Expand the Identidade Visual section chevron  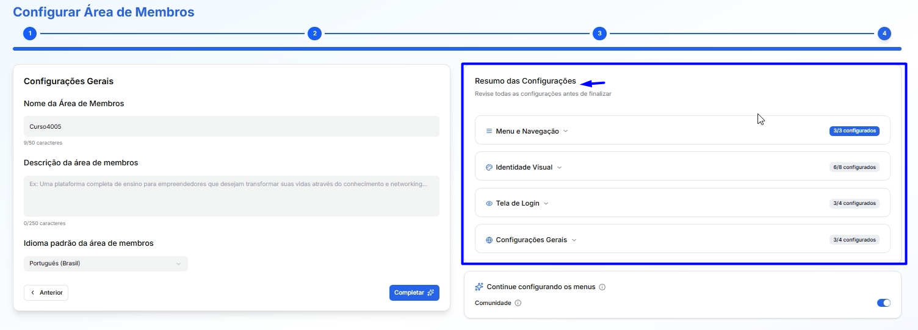point(559,167)
